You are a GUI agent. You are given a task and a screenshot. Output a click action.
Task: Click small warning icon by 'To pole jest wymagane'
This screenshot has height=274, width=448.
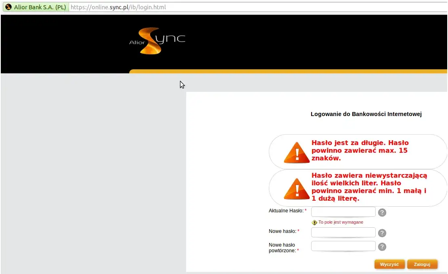pos(314,222)
